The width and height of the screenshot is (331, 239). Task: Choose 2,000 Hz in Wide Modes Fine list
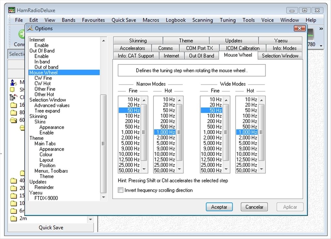[x=211, y=138]
